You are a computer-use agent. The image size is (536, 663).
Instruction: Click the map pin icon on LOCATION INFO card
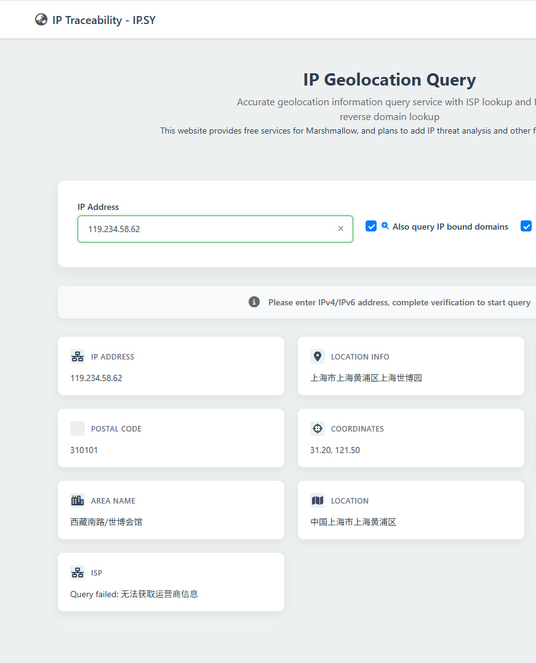point(318,356)
